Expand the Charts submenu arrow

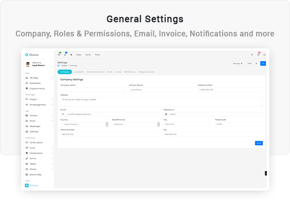(x=52, y=169)
